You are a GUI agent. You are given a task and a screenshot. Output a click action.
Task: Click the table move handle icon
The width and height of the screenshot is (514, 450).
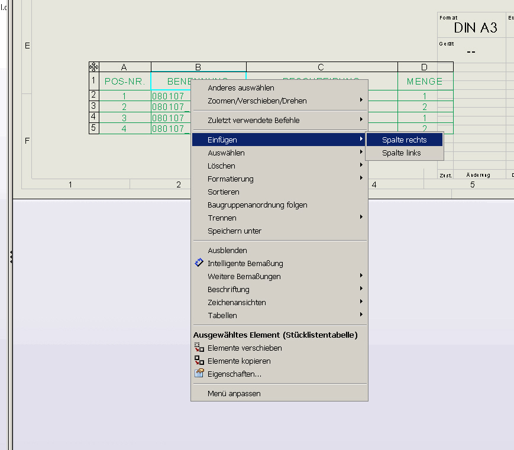pyautogui.click(x=94, y=67)
